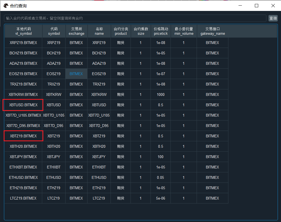Click the BITMEX gateway cell in XBTUSD row
The image size is (281, 222).
[212, 105]
